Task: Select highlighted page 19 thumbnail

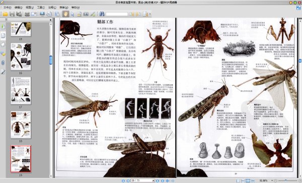Action: pos(21,158)
